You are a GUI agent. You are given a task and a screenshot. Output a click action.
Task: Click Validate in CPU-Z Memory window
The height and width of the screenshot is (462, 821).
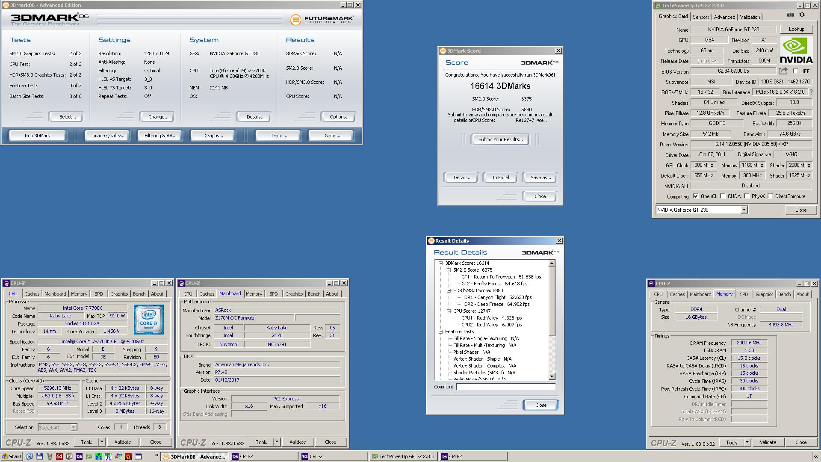[x=768, y=442]
